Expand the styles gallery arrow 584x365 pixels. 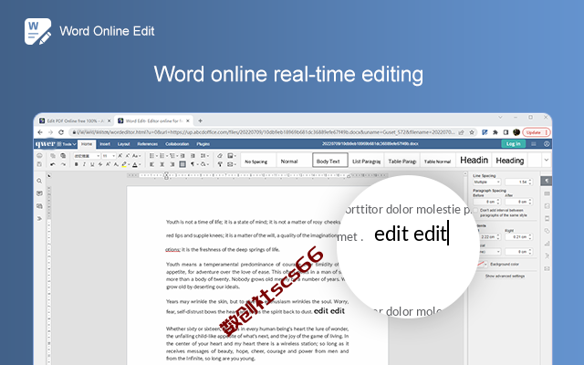(x=547, y=161)
